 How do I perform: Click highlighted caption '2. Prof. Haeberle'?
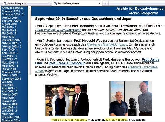point(116,120)
